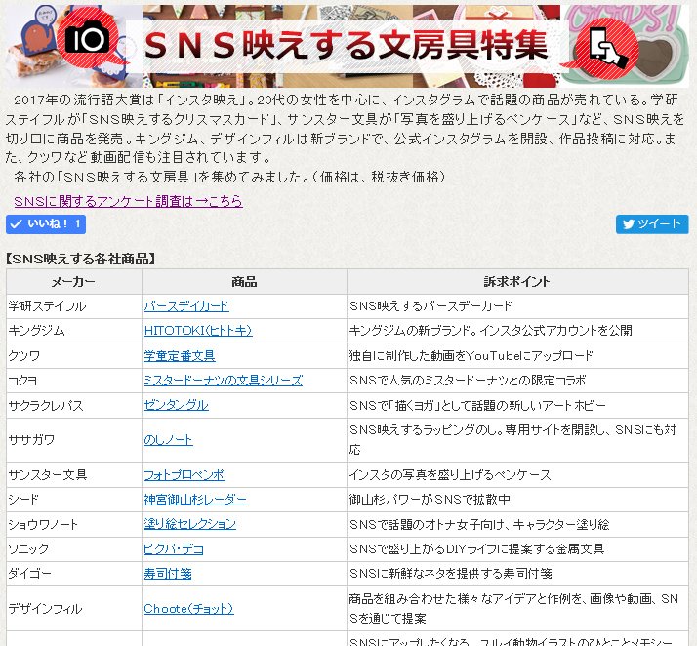The height and width of the screenshot is (646, 697).
Task: Click the キングジムの新ブランド description cell
Action: point(517,331)
